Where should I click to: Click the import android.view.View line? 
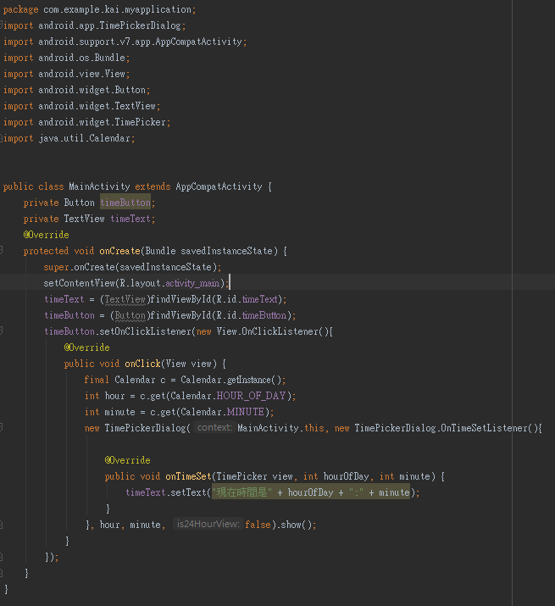tap(66, 74)
